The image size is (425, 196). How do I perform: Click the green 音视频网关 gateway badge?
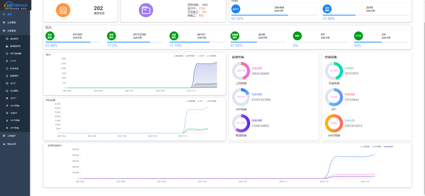[x=235, y=36]
